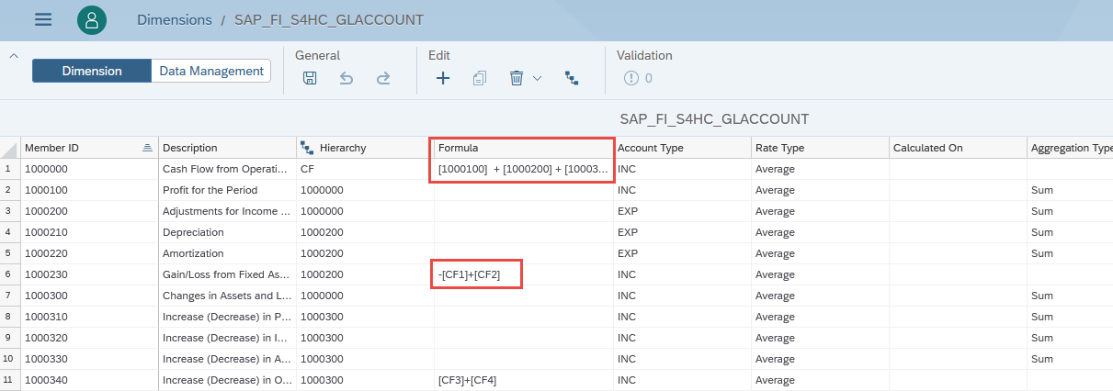Click the select-all corner of the grid
1113x391 pixels.
point(10,148)
